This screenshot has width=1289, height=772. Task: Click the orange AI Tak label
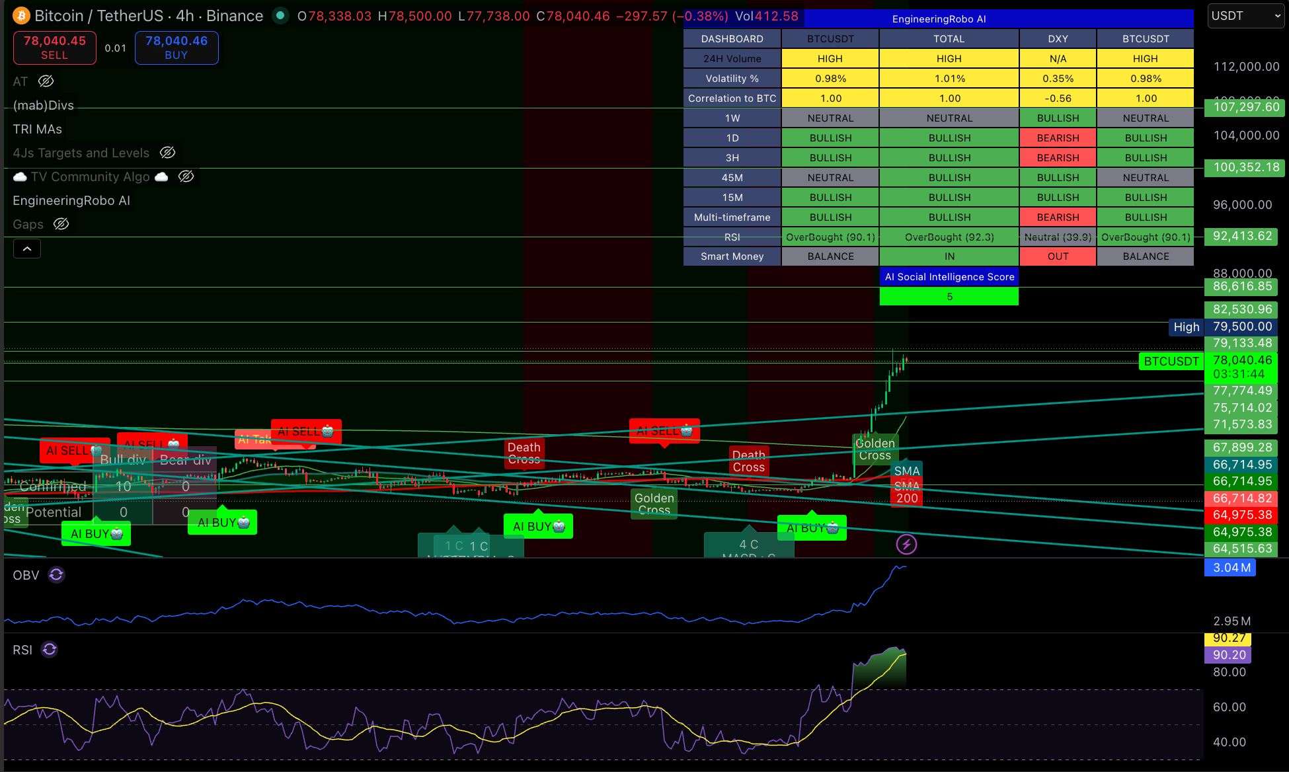point(254,440)
